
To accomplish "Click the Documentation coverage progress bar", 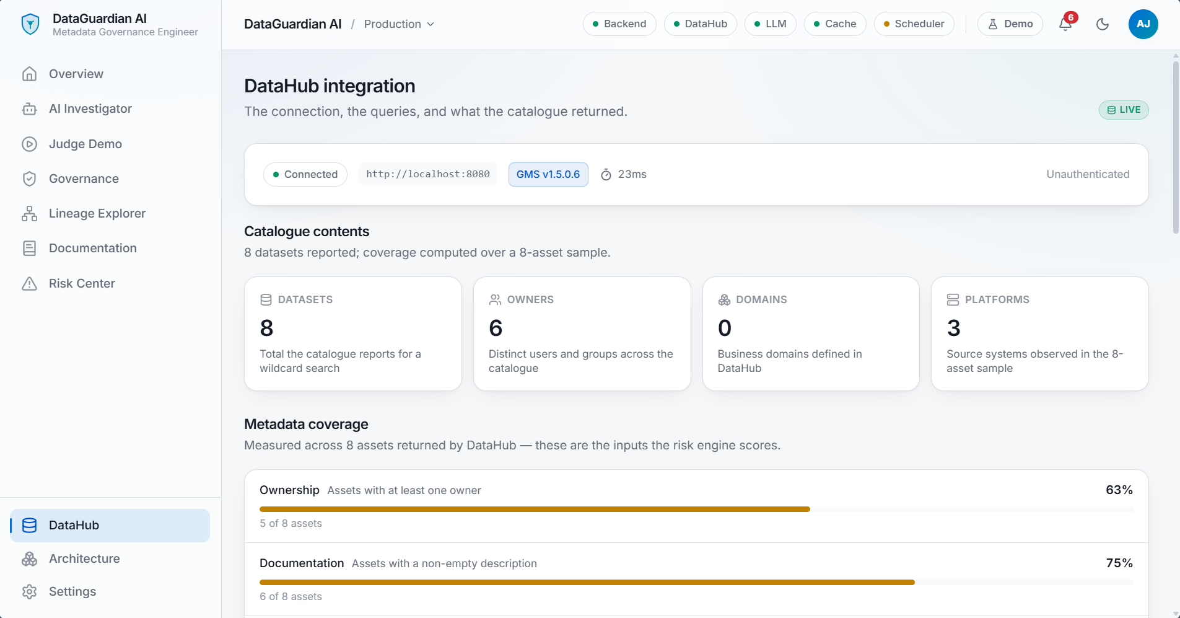I will [696, 583].
